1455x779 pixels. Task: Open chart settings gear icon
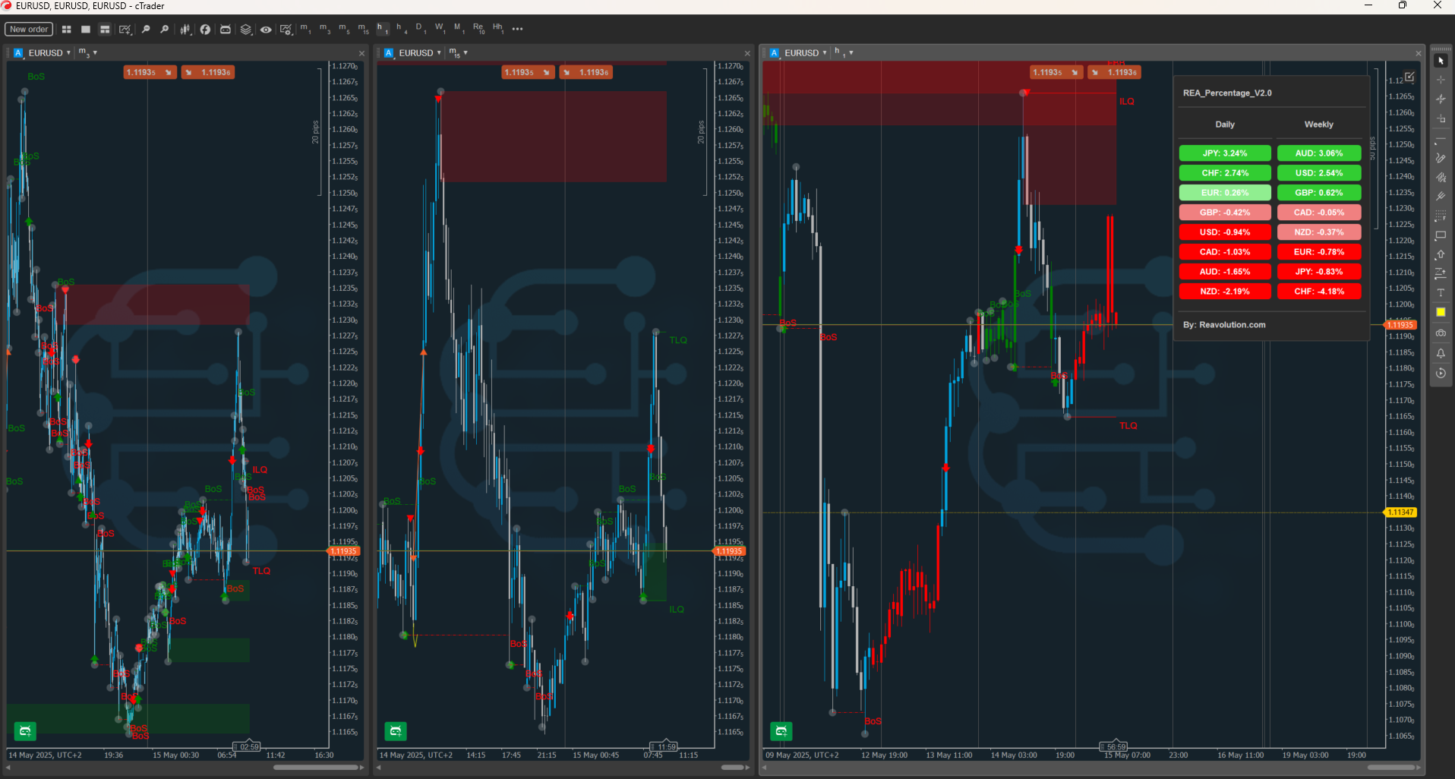(286, 30)
